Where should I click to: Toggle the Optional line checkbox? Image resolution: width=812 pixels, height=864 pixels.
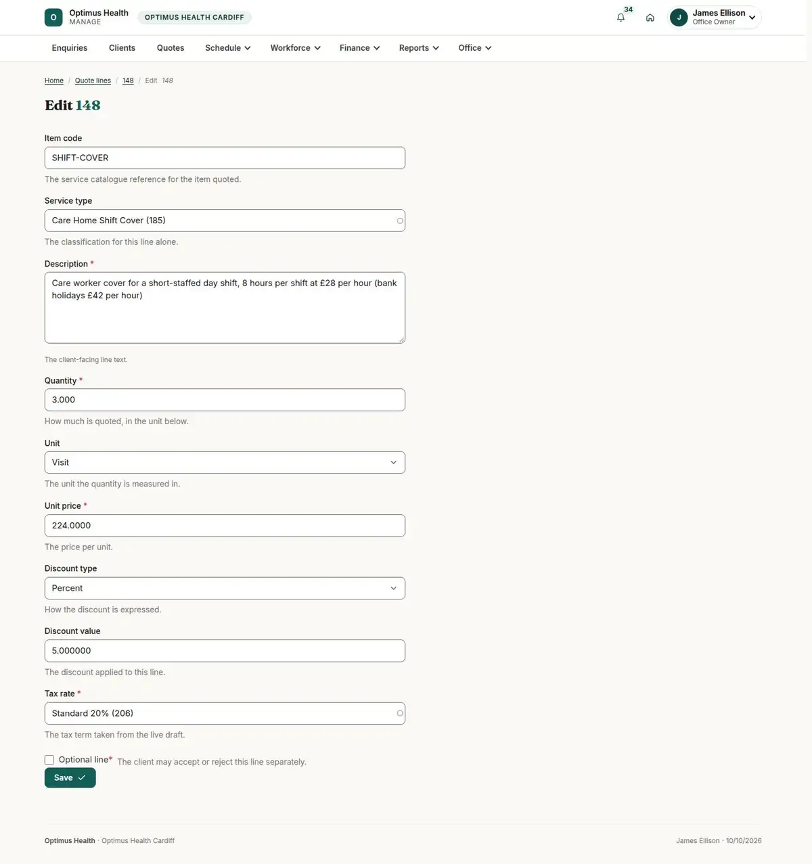tap(49, 760)
